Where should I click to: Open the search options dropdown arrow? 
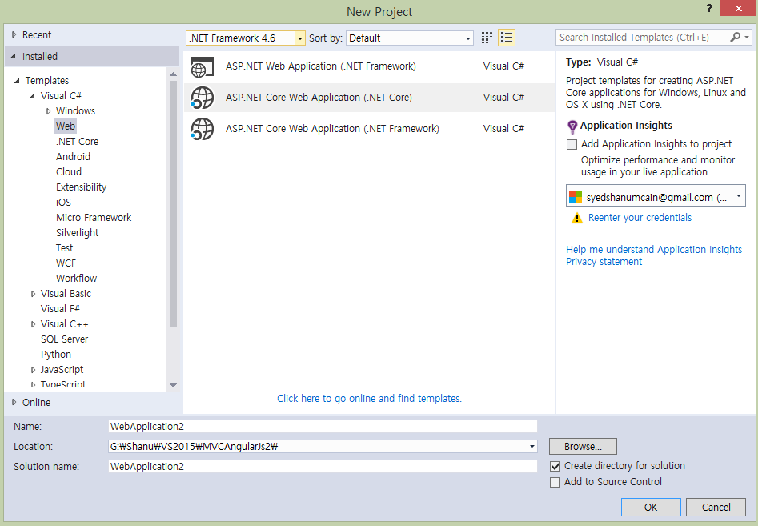pos(747,37)
